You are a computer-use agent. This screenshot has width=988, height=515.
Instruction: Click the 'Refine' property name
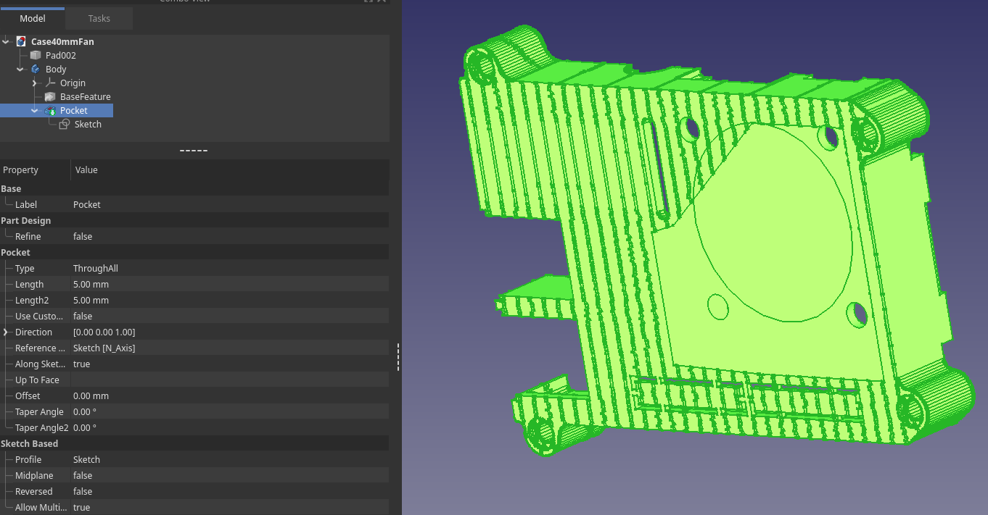pyautogui.click(x=28, y=236)
